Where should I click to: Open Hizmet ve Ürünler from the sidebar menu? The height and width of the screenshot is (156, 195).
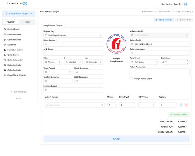[x=15, y=50]
